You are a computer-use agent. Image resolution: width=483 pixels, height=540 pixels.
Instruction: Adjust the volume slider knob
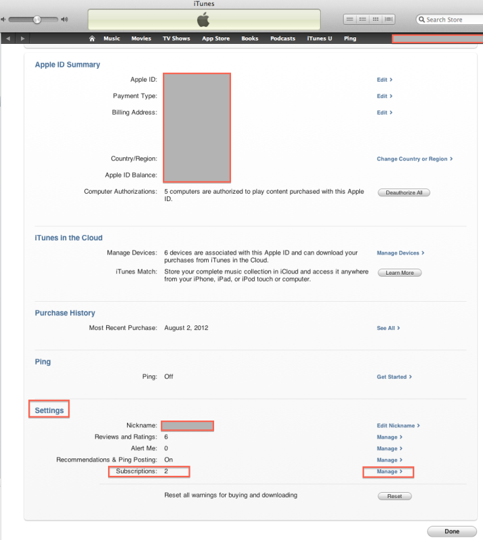click(x=37, y=20)
